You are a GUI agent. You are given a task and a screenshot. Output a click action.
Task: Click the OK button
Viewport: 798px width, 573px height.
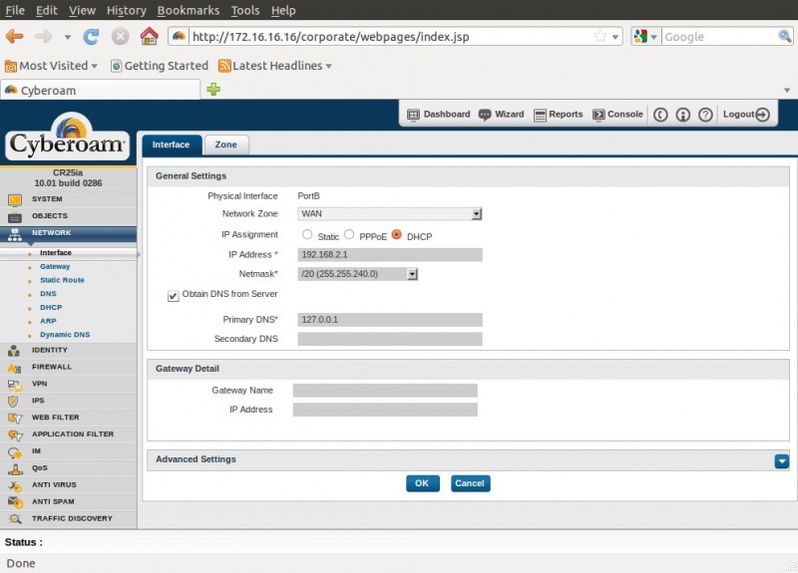point(422,483)
